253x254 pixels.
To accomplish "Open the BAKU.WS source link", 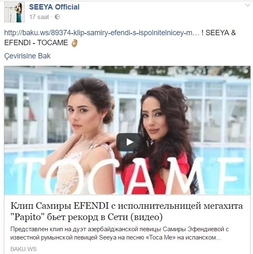I will (24, 249).
